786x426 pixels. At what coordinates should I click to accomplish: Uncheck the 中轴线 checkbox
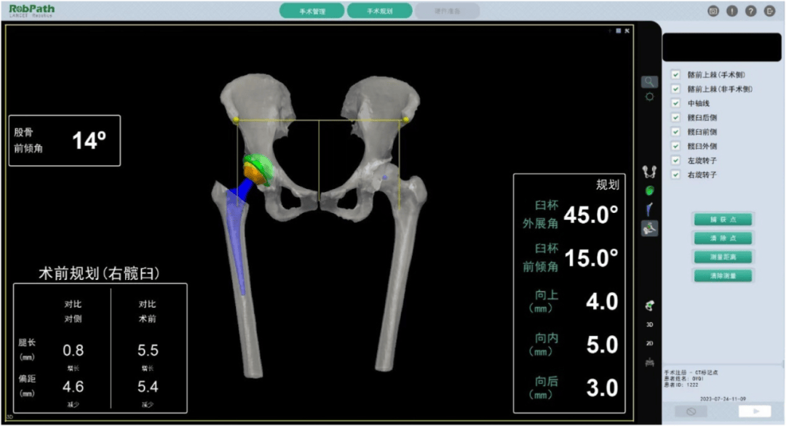(676, 103)
